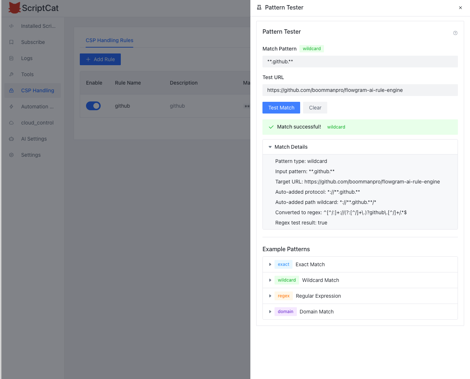Image resolution: width=470 pixels, height=379 pixels.
Task: Click the ScriptCat logo icon
Action: (15, 8)
